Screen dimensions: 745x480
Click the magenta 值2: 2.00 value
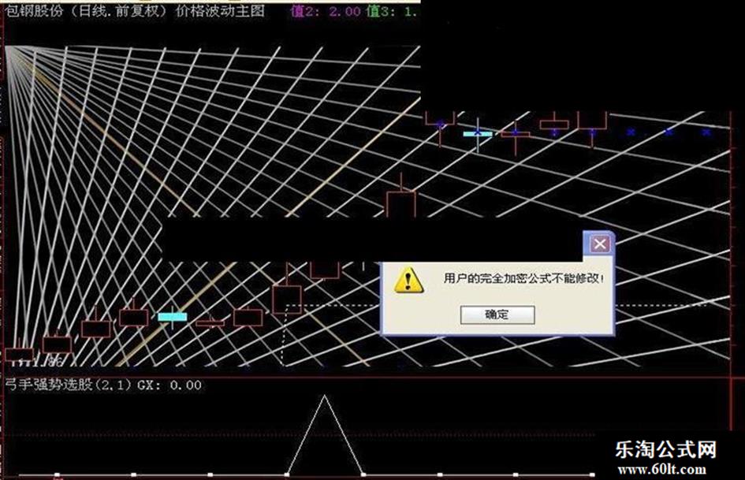(x=326, y=11)
